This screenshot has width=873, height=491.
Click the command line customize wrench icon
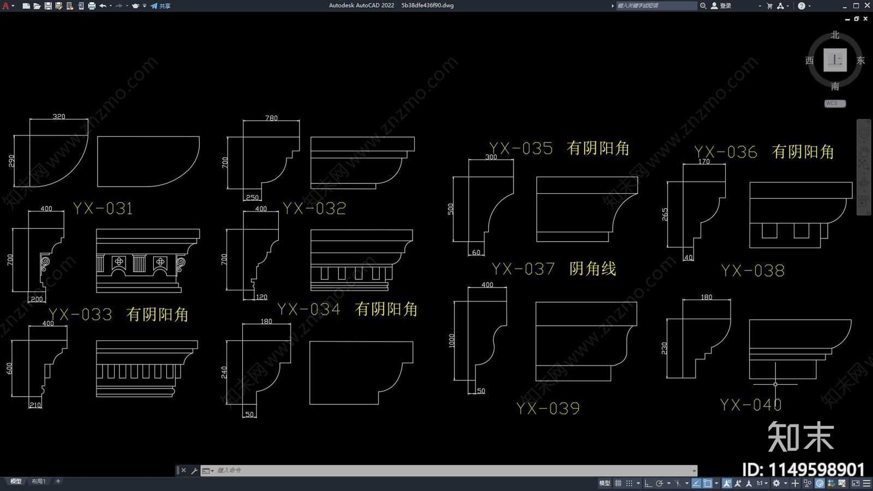click(194, 471)
